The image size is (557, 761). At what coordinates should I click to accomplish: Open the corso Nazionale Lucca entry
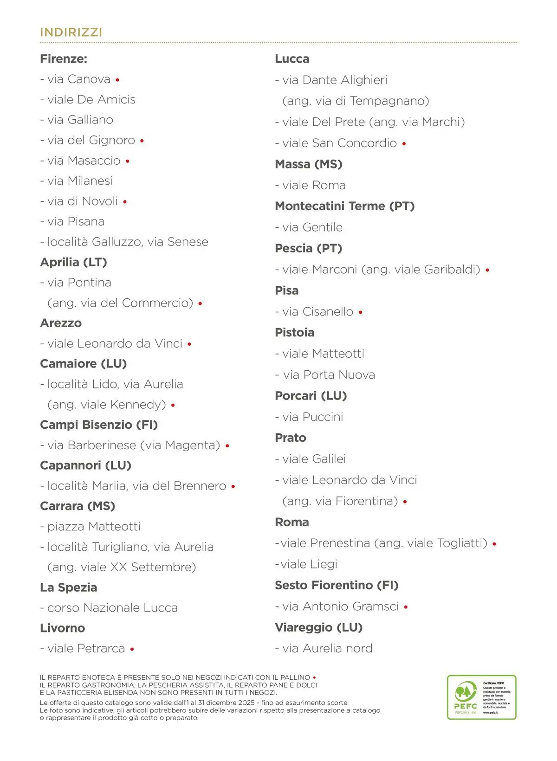point(112,608)
